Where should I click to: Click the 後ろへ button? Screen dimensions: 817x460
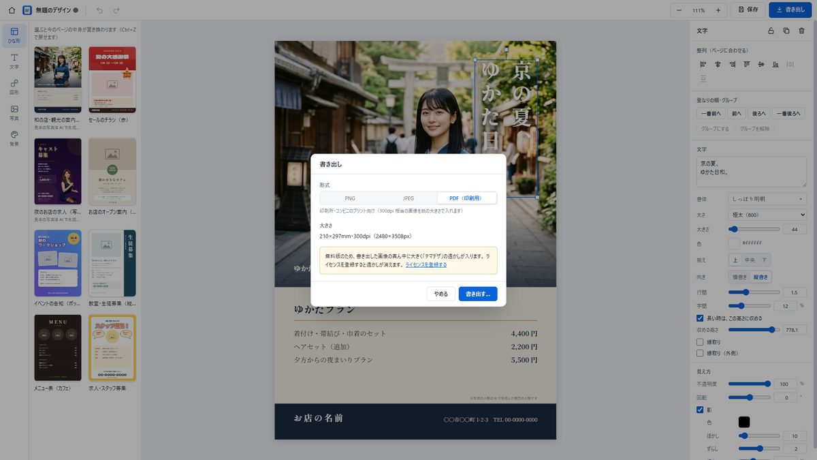(x=758, y=113)
